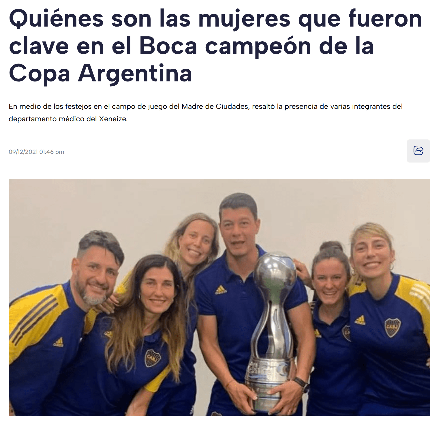This screenshot has height=431, width=441.
Task: Click the article subtitle paragraph
Action: click(x=206, y=113)
